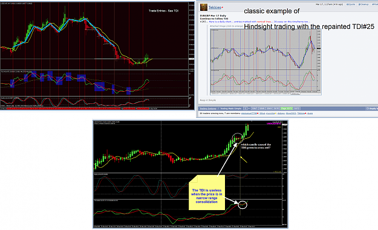Image resolution: width=378 pixels, height=230 pixels.
Task: Open member emmanuel7788's profile link
Action: pyautogui.click(x=249, y=113)
